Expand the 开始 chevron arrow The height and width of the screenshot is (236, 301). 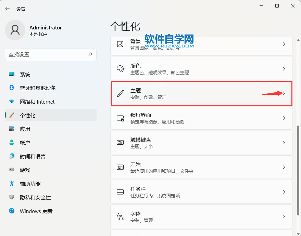tap(284, 167)
